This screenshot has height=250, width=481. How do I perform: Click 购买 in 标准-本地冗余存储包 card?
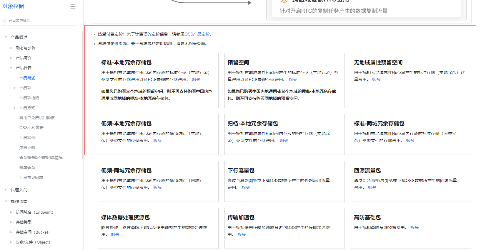[x=196, y=80]
